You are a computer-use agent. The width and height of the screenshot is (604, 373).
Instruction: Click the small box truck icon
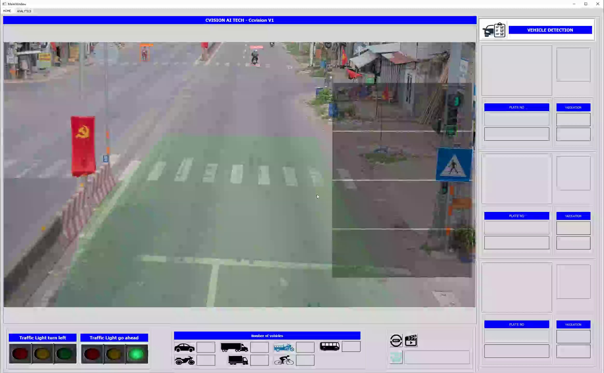click(x=238, y=360)
